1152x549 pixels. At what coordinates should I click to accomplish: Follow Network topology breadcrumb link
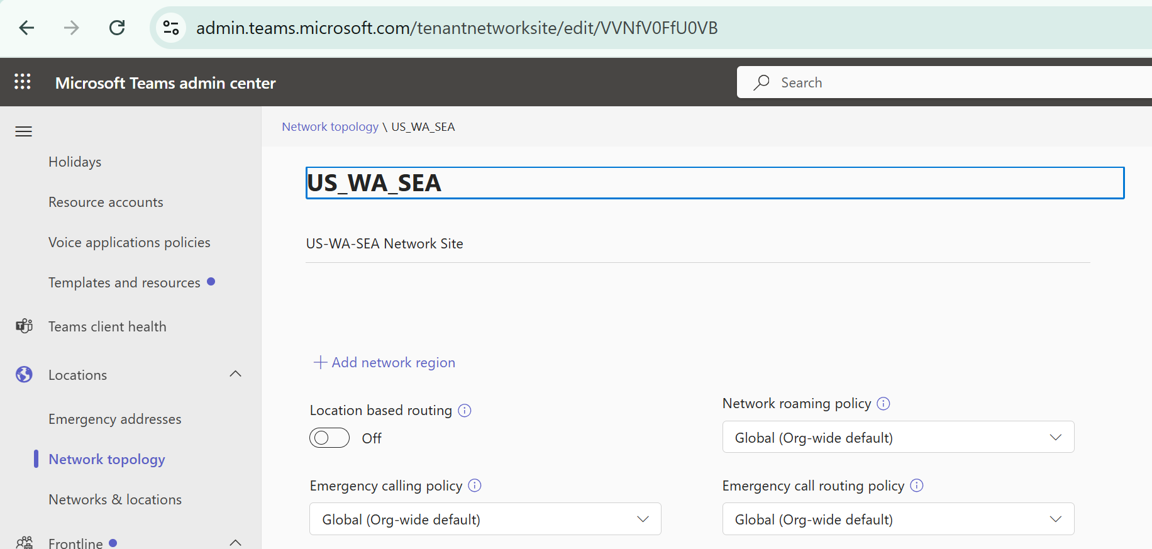330,126
